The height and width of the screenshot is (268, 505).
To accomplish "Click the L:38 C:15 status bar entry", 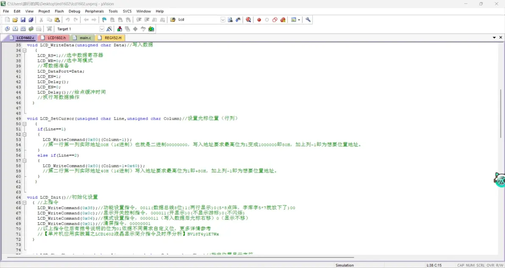I will pos(434,265).
